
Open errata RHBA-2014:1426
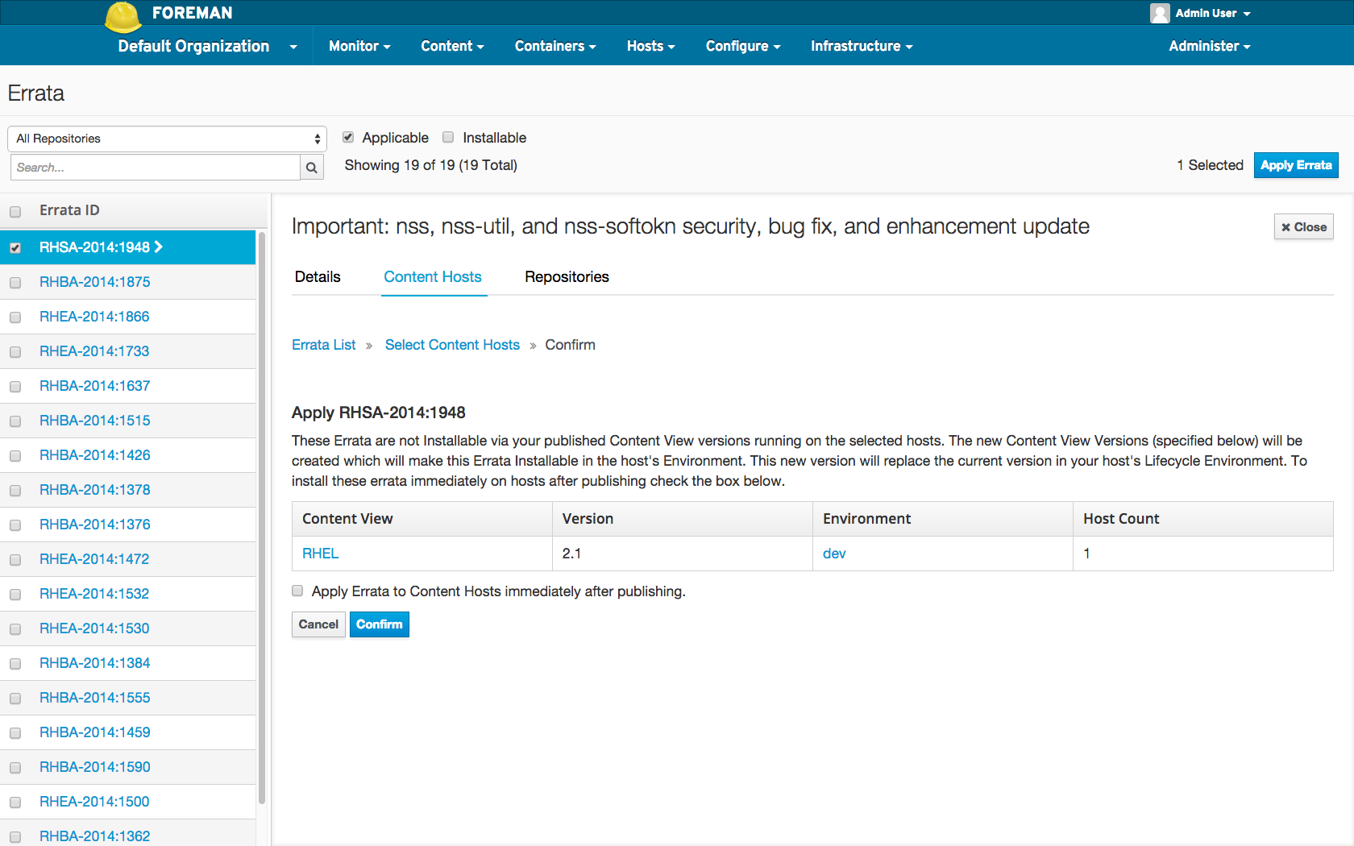tap(94, 455)
